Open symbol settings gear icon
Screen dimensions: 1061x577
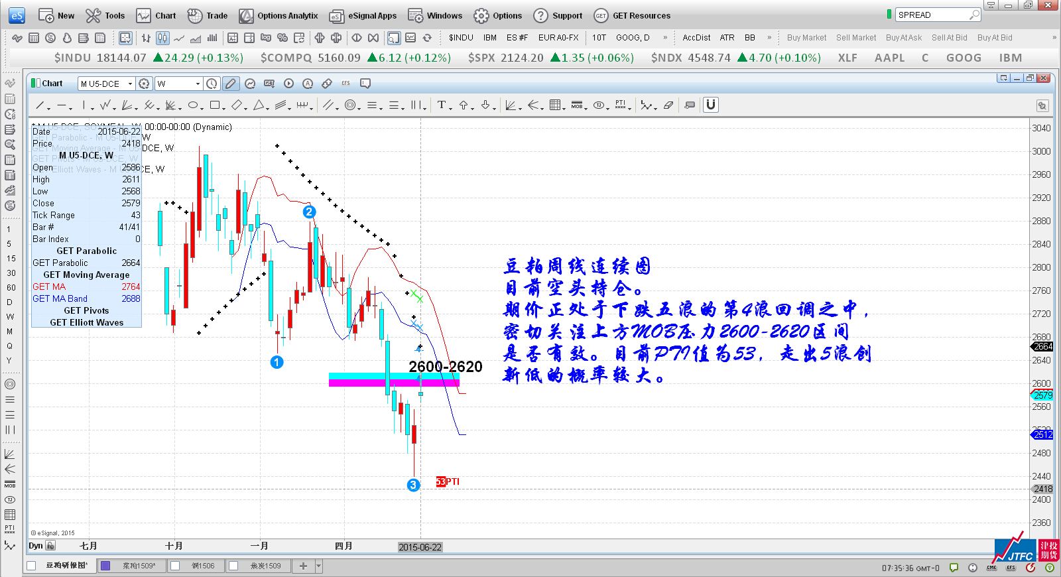pyautogui.click(x=144, y=84)
